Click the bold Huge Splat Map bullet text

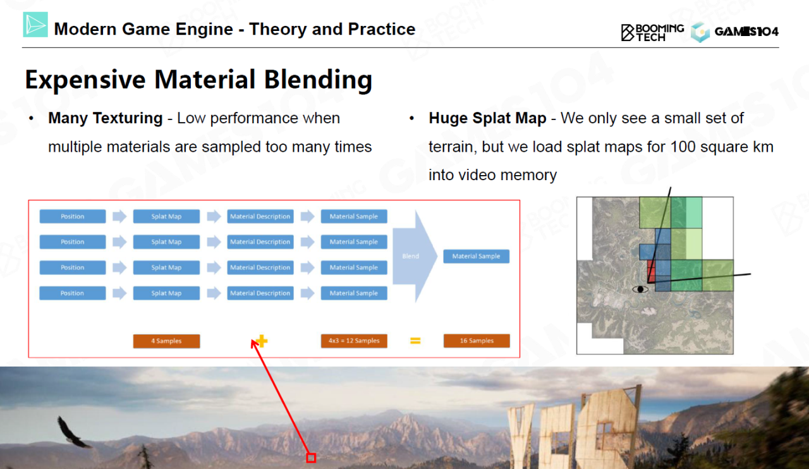486,118
